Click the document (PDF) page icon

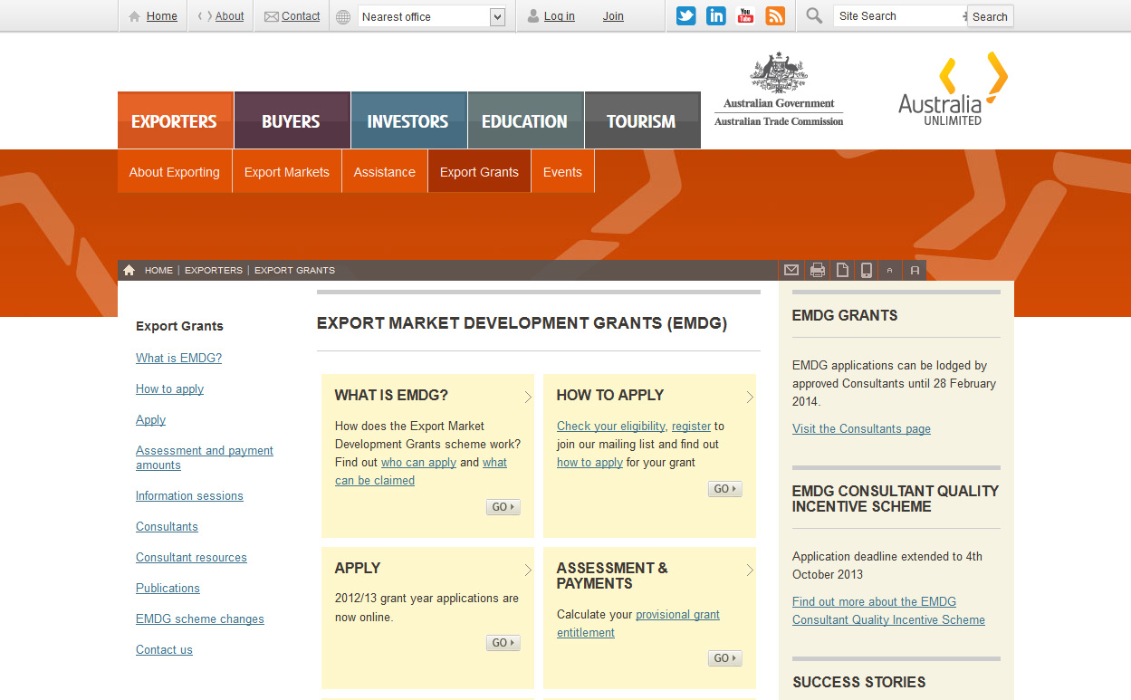(x=842, y=270)
